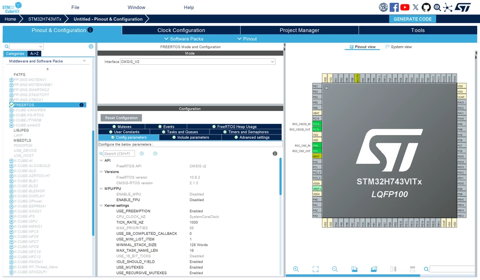The width and height of the screenshot is (480, 280).
Task: Click the ST network star icon
Action: 447,7
